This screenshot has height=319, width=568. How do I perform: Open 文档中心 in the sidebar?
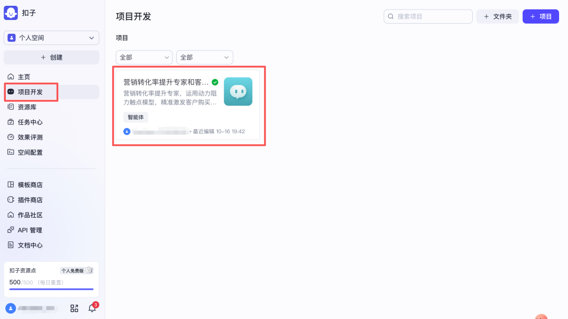tap(52, 246)
